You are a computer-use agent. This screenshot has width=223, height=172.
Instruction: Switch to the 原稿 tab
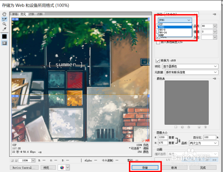coord(15,14)
